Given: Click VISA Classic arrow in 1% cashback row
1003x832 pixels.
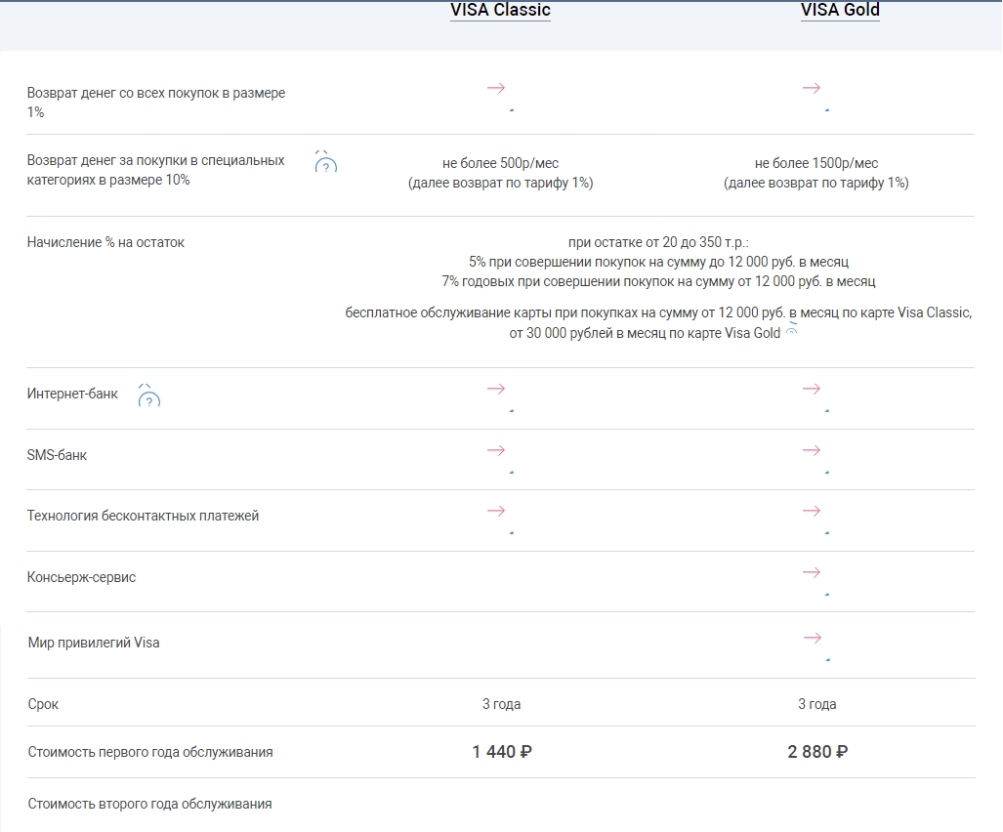Looking at the screenshot, I should 496,89.
